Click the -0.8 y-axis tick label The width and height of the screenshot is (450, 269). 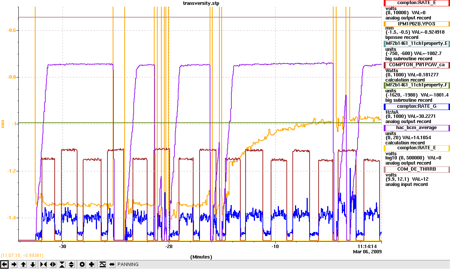(x=12, y=77)
